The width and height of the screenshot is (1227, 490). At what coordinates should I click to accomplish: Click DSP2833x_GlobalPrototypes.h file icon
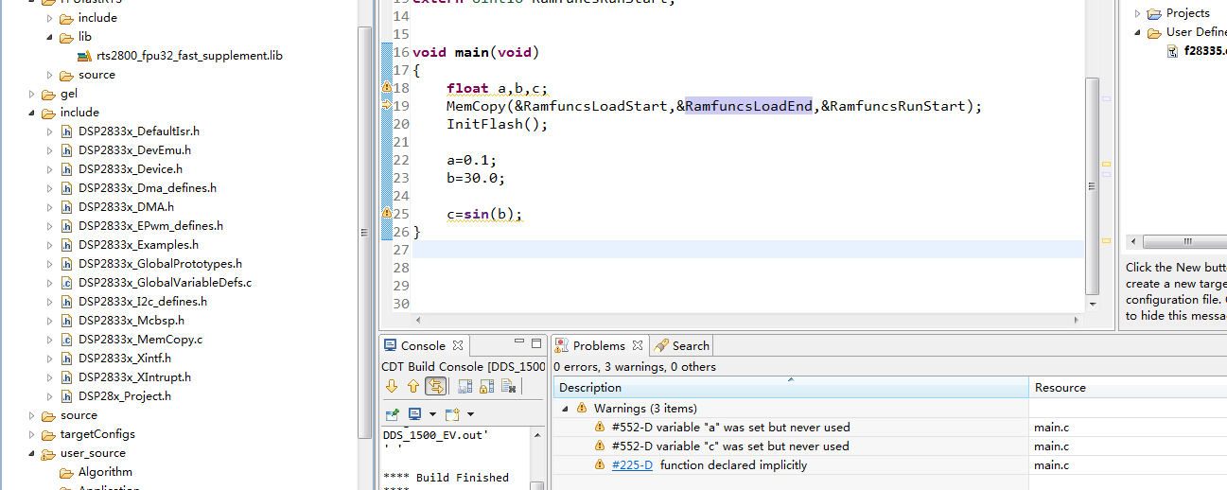click(x=66, y=264)
